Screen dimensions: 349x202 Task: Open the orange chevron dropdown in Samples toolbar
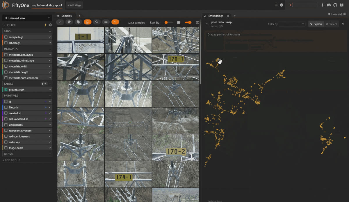click(115, 22)
